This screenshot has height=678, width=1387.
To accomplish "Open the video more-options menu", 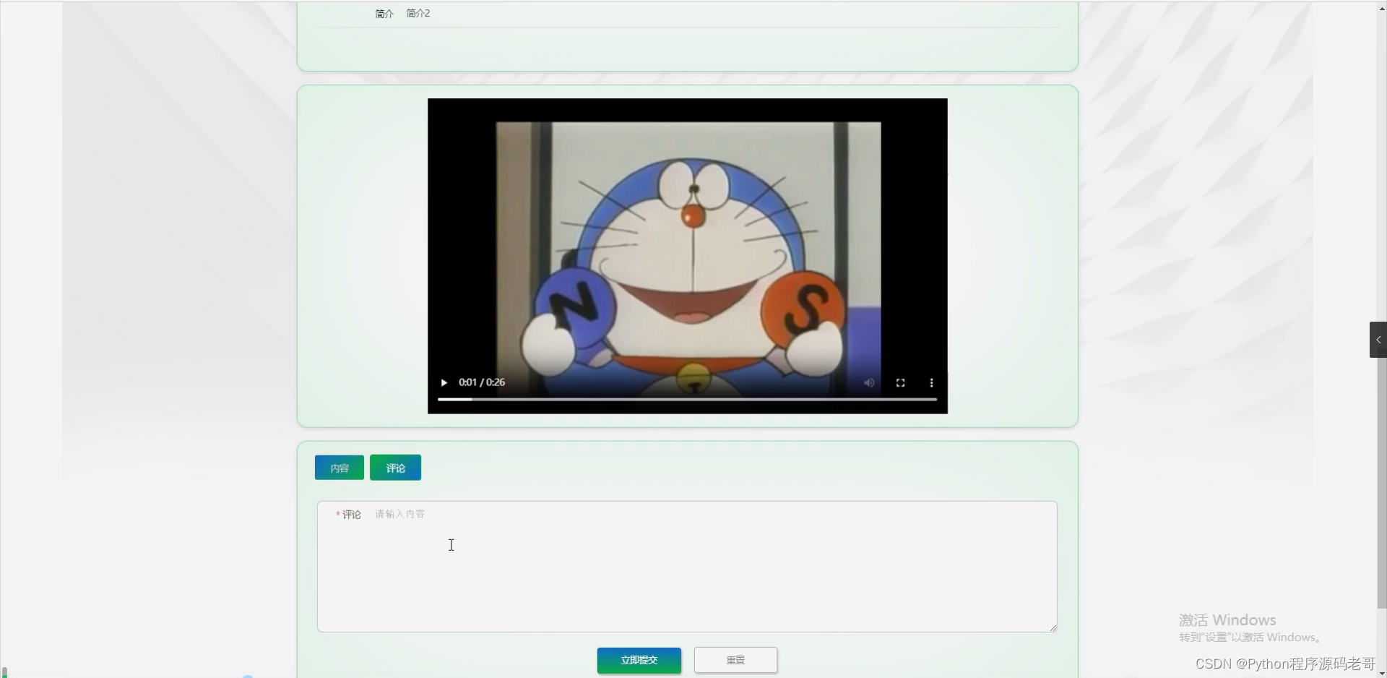I will pyautogui.click(x=931, y=382).
